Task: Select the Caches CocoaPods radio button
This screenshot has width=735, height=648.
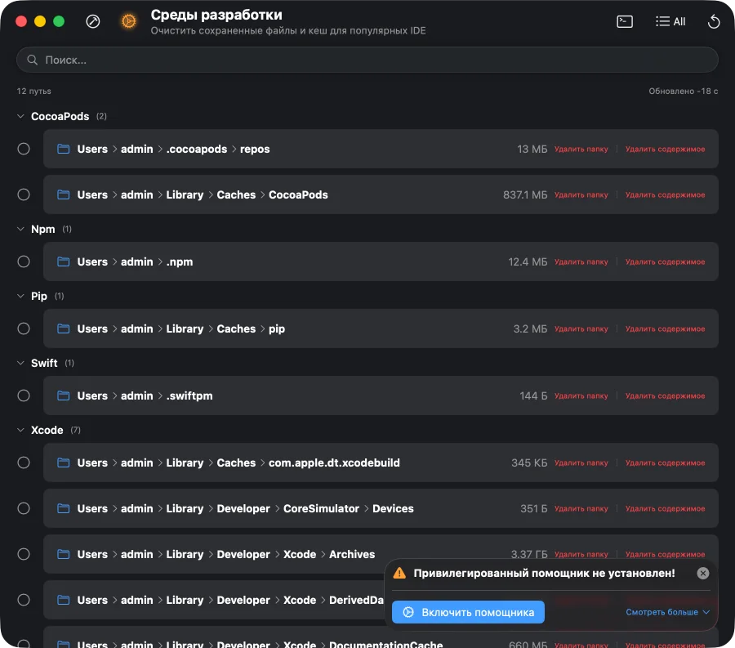Action: point(24,194)
